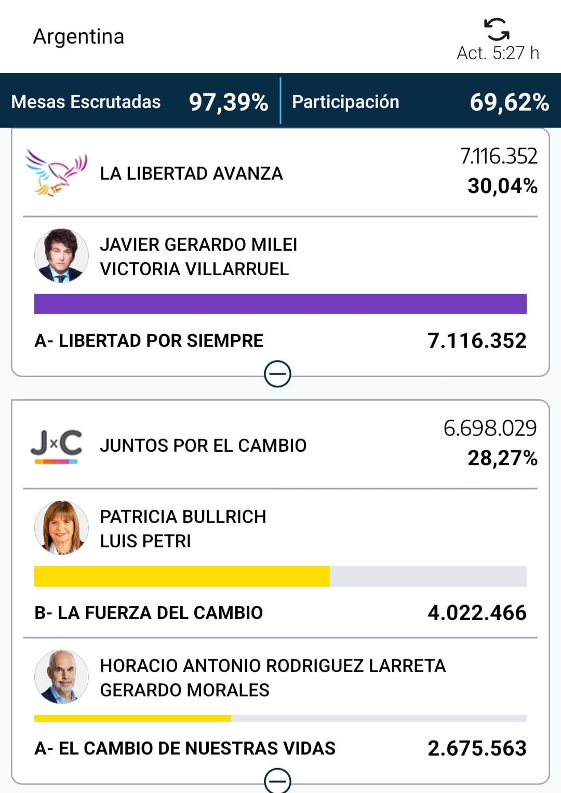The width and height of the screenshot is (561, 793).
Task: Tap Patricia Bullrich's candidate photo
Action: pos(61,528)
